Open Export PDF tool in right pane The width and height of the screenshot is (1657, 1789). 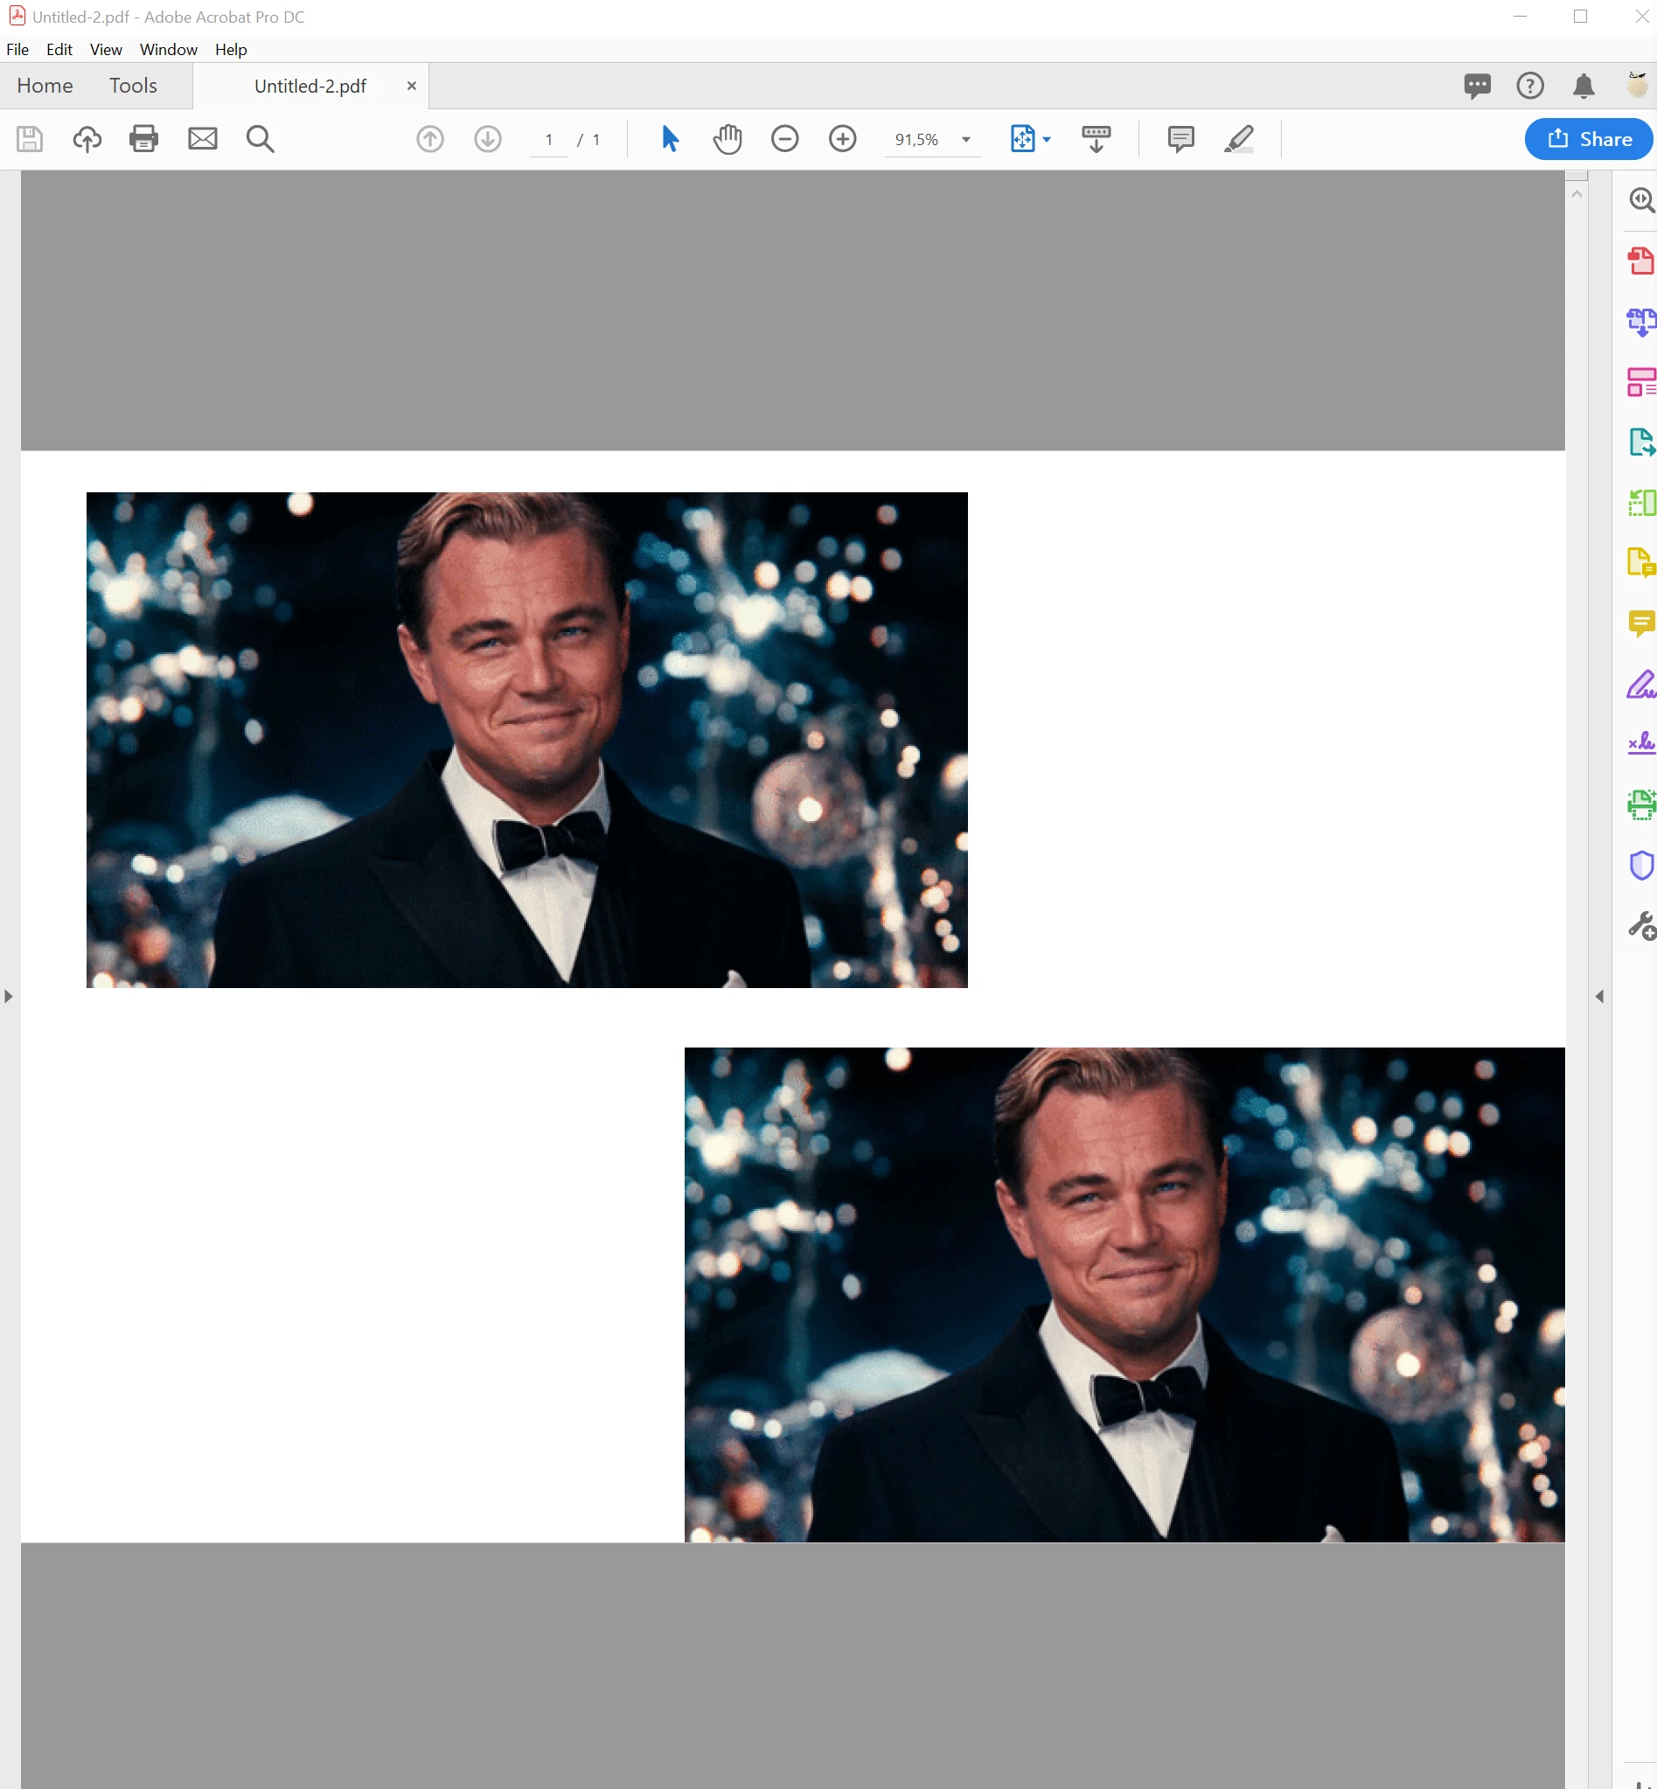[x=1642, y=442]
